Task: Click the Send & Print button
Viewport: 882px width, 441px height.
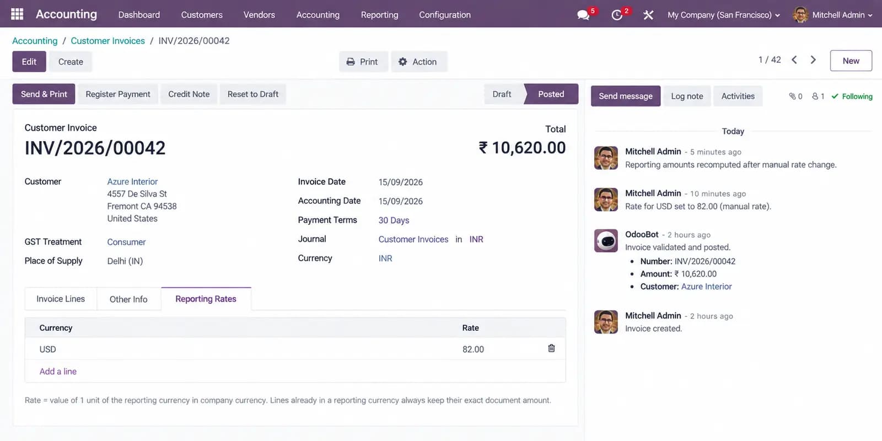Action: pos(44,94)
